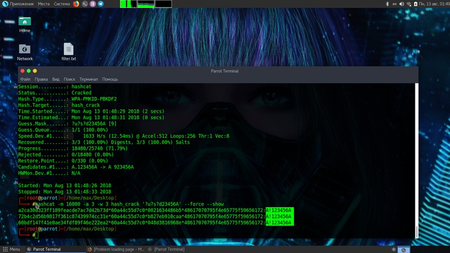Switch to Problem loading page taskbar window
The image size is (450, 253).
pos(116,249)
